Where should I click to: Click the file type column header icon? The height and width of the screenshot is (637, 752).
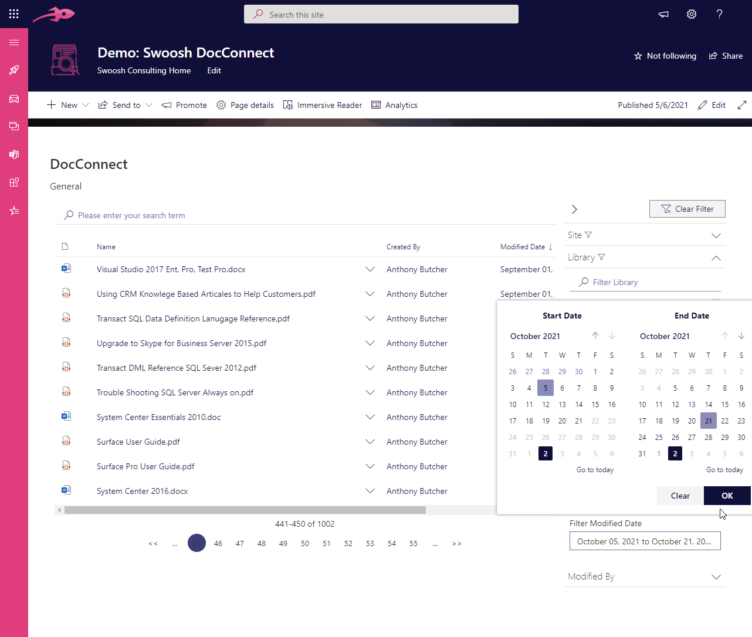coord(65,246)
